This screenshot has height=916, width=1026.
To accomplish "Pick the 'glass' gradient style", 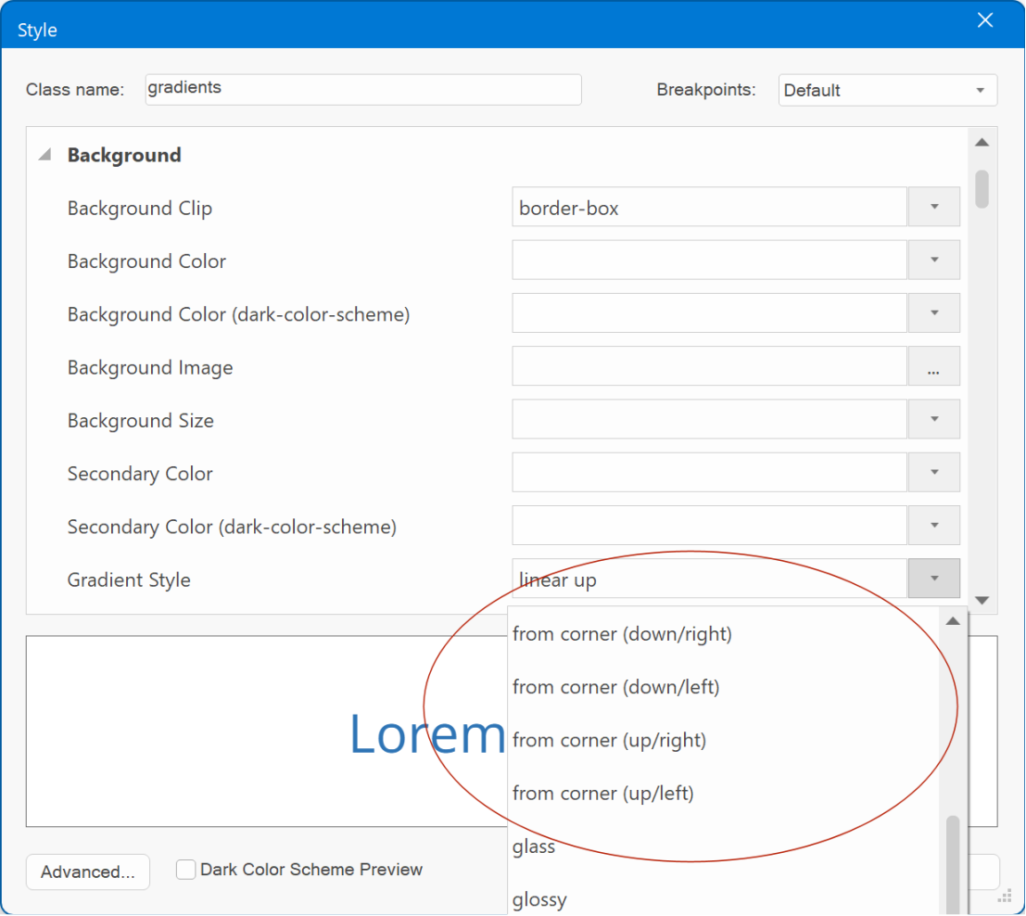I will tap(534, 846).
